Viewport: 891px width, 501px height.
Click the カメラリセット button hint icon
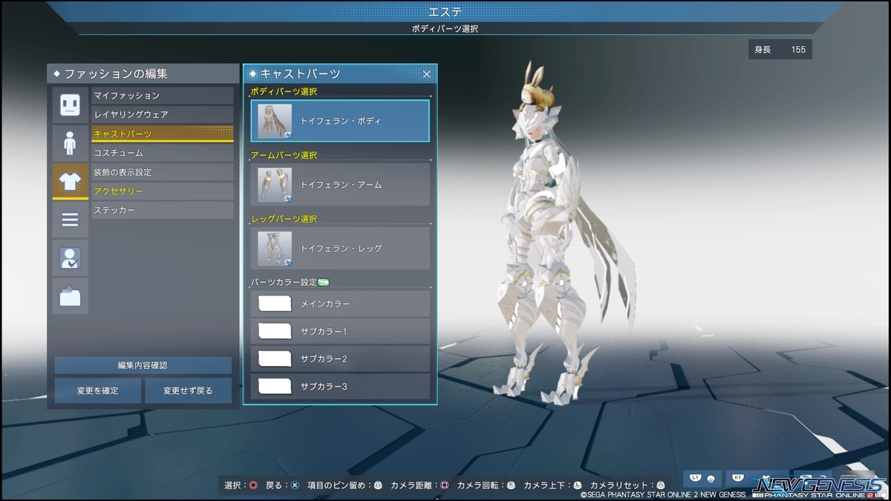[661, 485]
